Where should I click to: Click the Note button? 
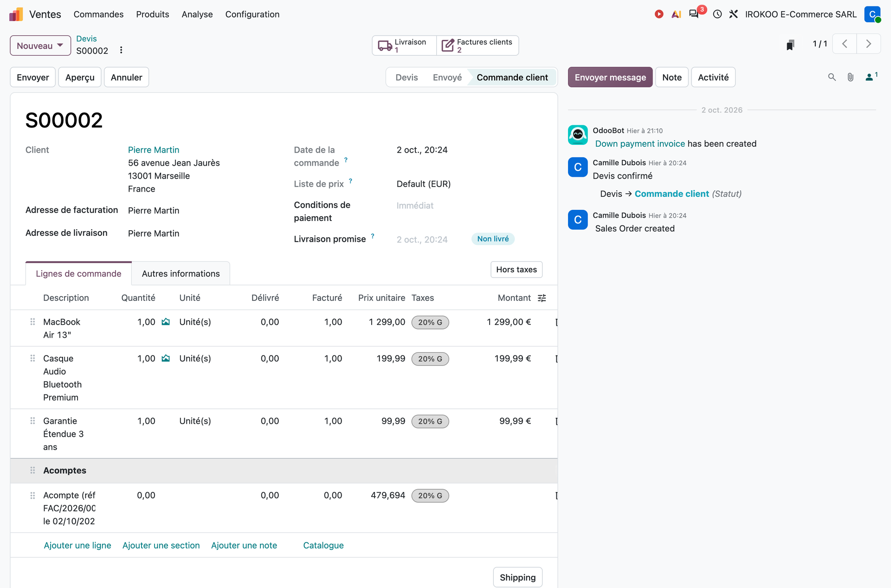point(672,78)
